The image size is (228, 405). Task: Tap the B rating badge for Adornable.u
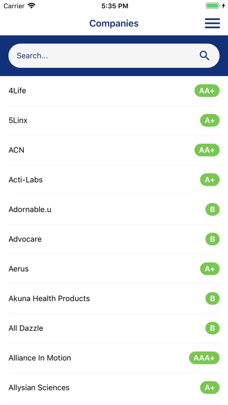pos(212,209)
